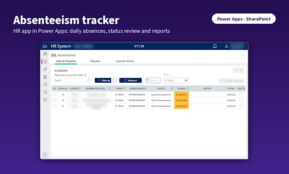This screenshot has width=289, height=174.
Task: Sort by ESTADO column
Action: coord(188,88)
